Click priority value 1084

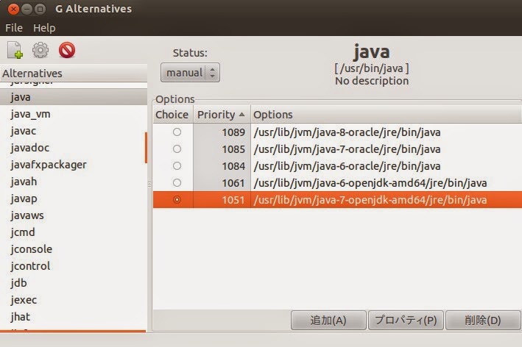coord(233,166)
